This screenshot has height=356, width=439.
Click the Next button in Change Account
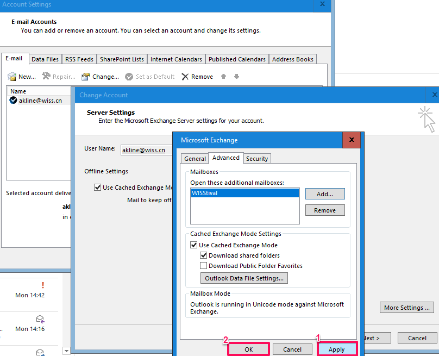point(377,338)
